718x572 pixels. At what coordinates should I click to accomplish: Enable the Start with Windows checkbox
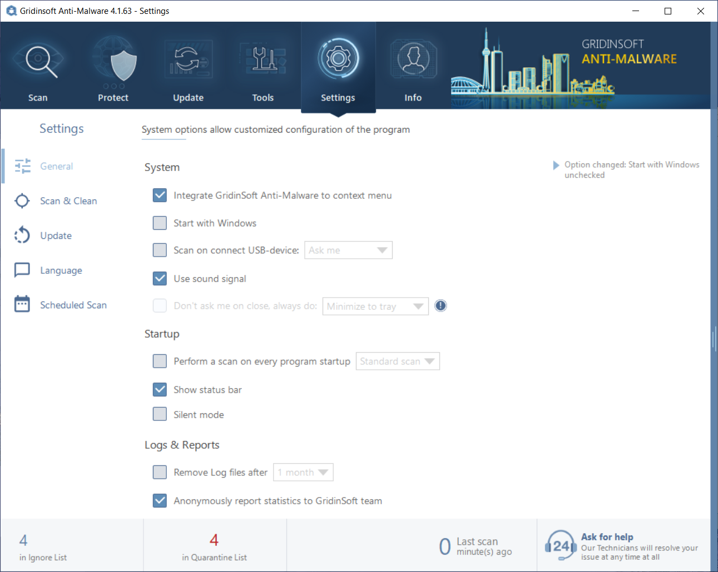(160, 223)
